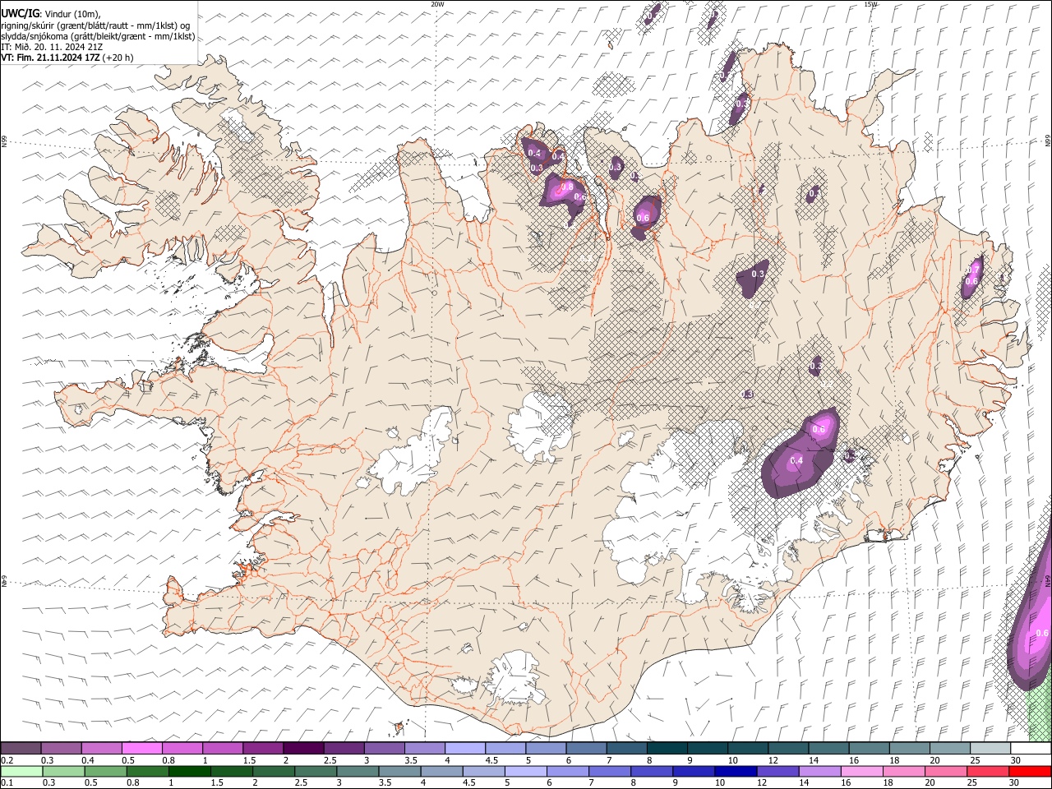1052x789 pixels.
Task: Click the 1.5 magenta swatch in upper legend
Action: 263,748
